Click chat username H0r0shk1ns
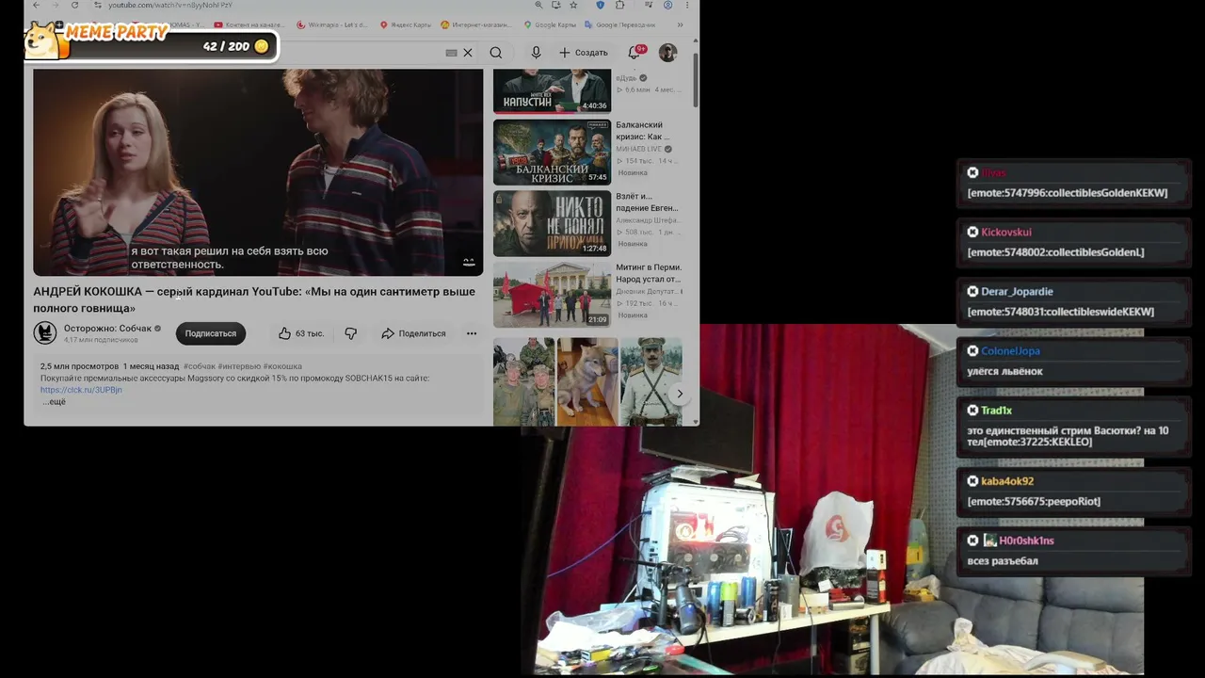Image resolution: width=1205 pixels, height=678 pixels. [1026, 540]
